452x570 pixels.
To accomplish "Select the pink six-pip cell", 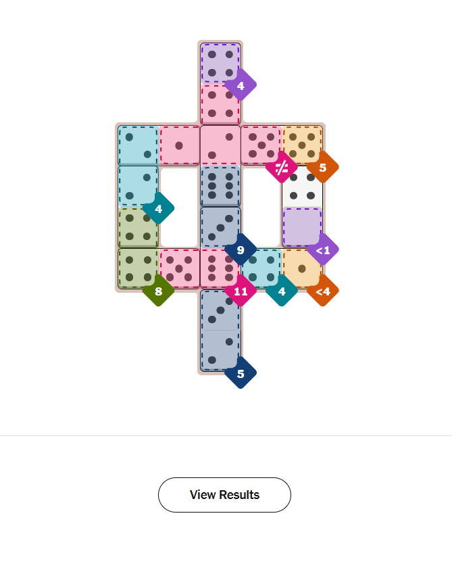I will coord(220,268).
